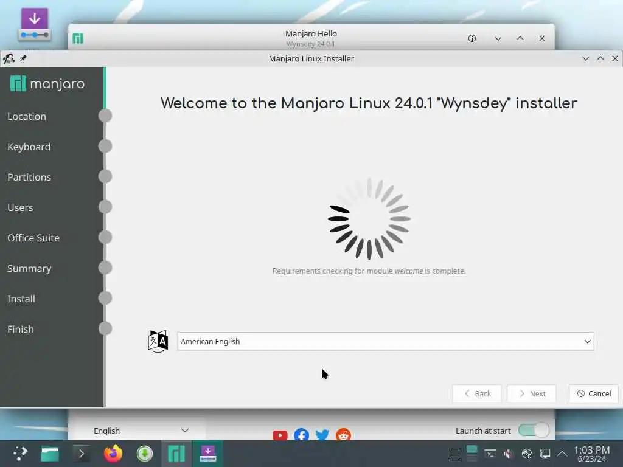Click the Finish step progress circle

pos(105,328)
